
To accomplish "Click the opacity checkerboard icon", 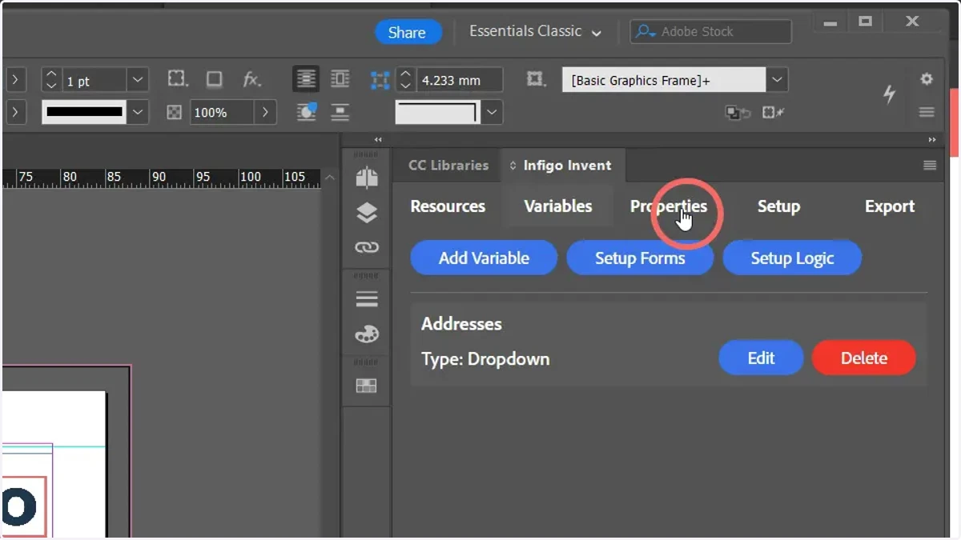I will tap(175, 112).
